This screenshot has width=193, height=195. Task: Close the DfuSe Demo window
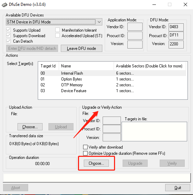(185, 4)
